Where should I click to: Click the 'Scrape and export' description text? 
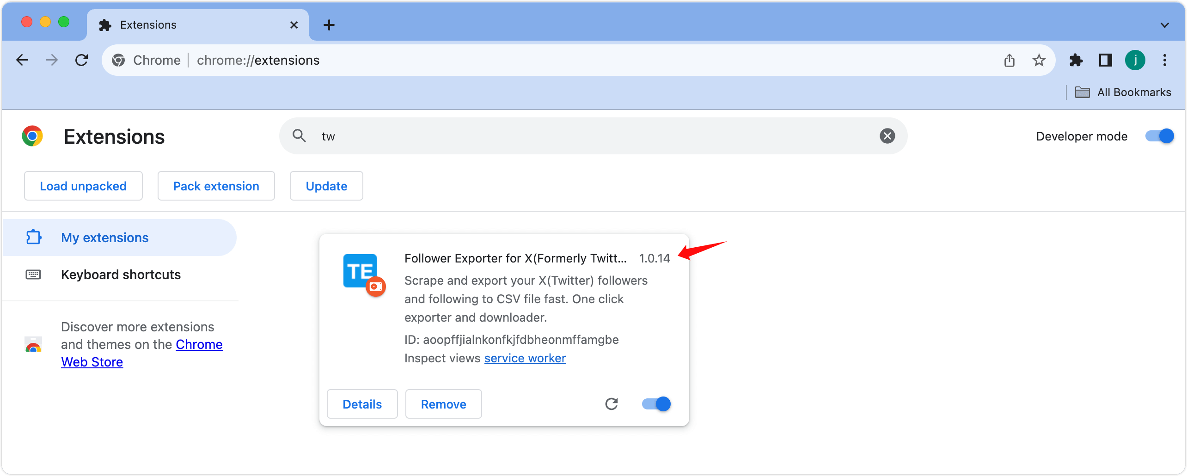(526, 299)
